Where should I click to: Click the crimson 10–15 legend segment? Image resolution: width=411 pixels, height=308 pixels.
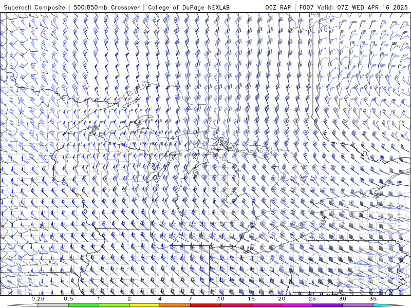pos(236,305)
